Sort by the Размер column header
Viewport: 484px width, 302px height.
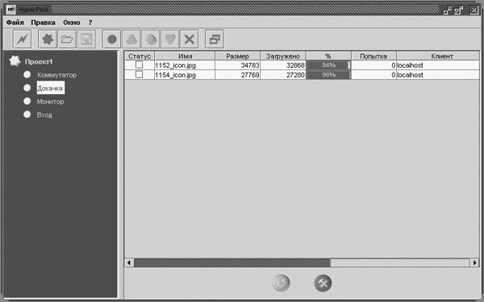coord(238,56)
